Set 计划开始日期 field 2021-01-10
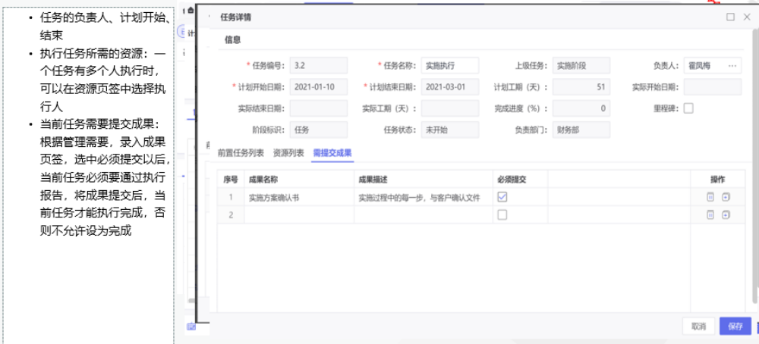Image resolution: width=759 pixels, height=344 pixels. (x=319, y=87)
